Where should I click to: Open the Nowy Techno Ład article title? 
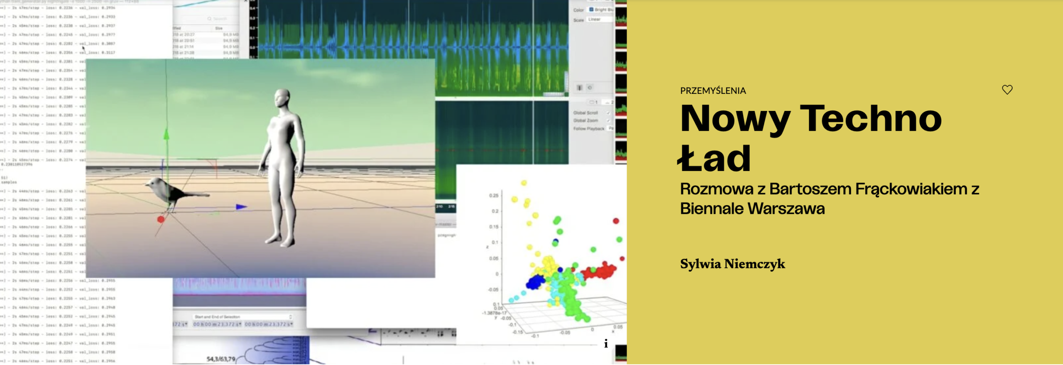pos(810,138)
